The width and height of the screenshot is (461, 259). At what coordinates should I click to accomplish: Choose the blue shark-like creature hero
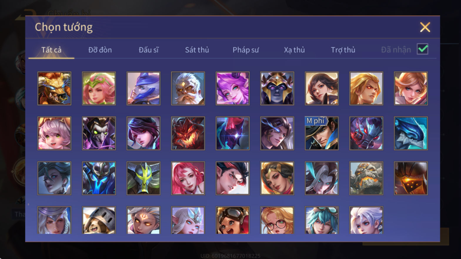coord(411,133)
